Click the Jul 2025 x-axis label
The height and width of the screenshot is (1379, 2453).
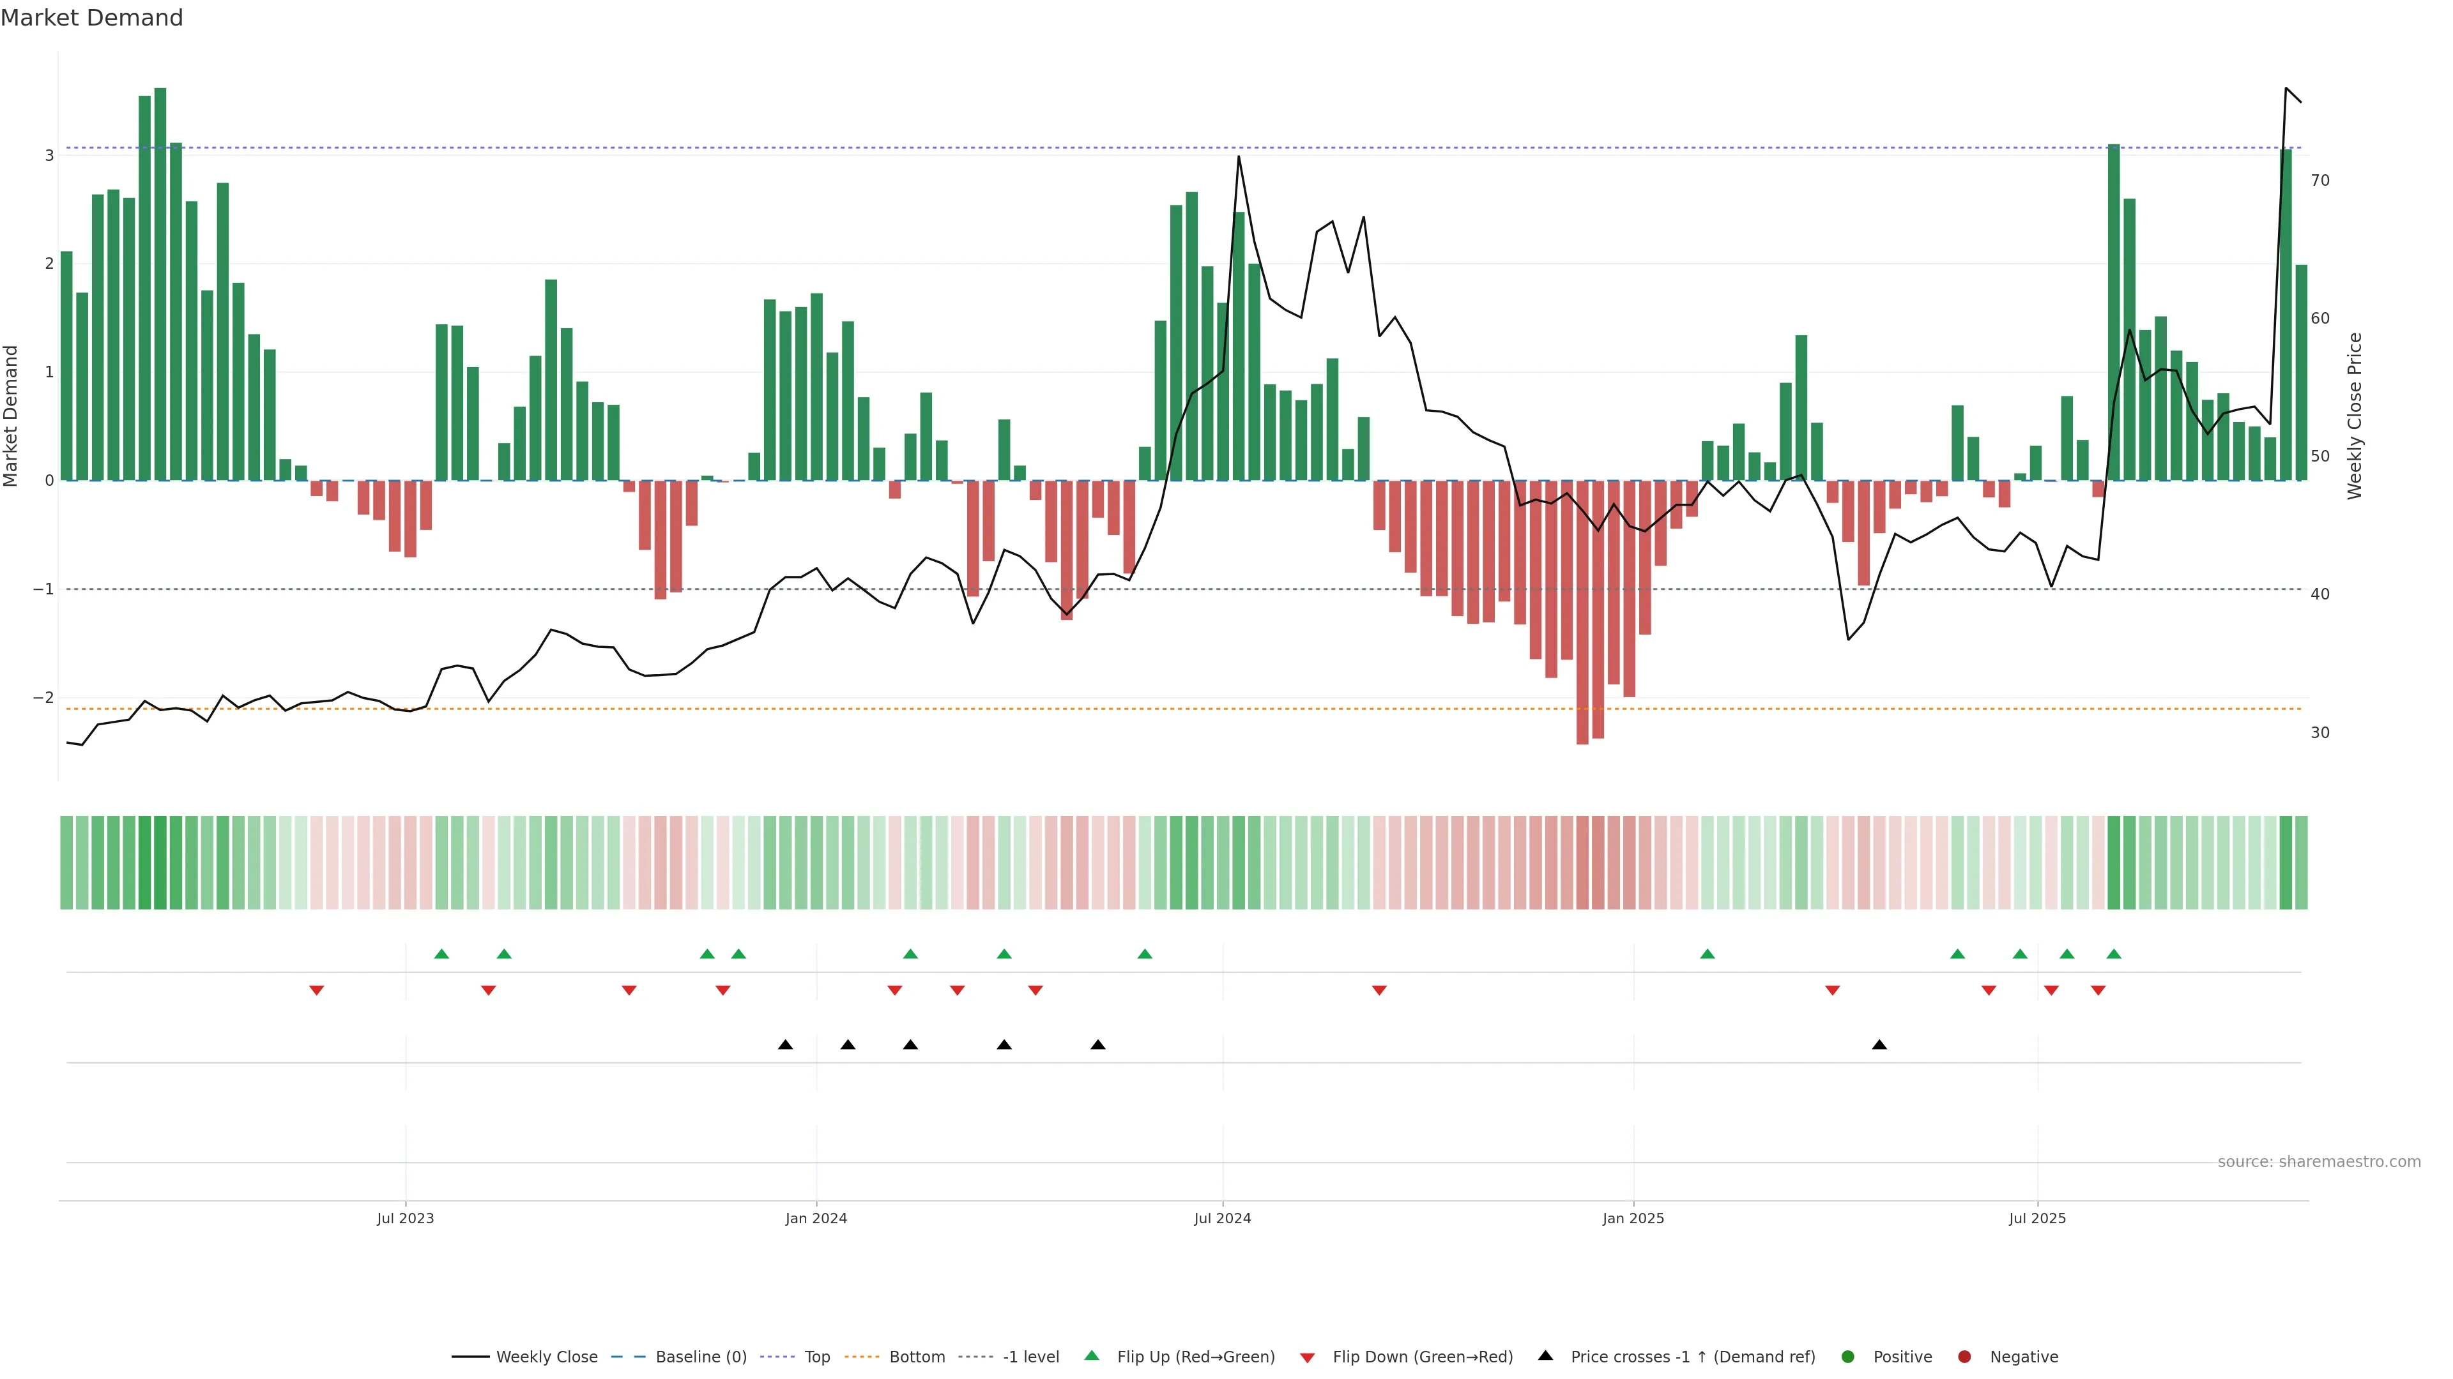(2037, 1218)
